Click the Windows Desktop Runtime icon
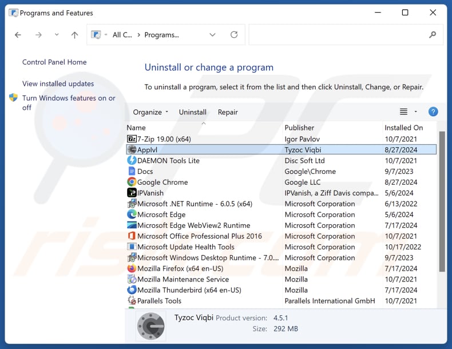The image size is (452, 349). 132,257
